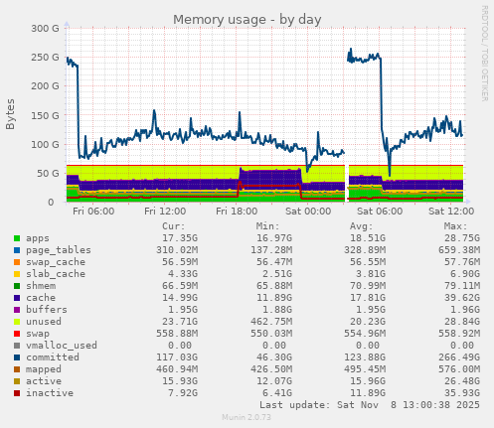The height and width of the screenshot is (428, 494).
Task: Click the '150 G' y-axis label
Action: (45, 115)
